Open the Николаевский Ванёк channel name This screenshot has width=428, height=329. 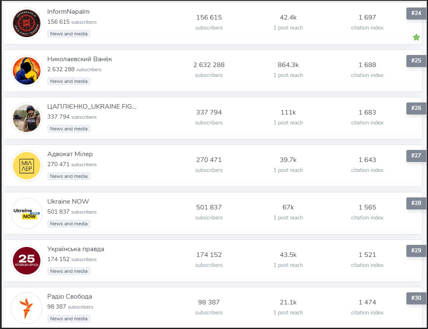click(x=80, y=59)
